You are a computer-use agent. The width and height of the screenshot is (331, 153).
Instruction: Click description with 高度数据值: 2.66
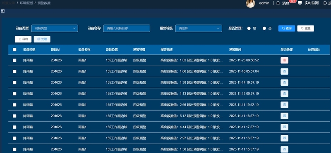coord(192,105)
